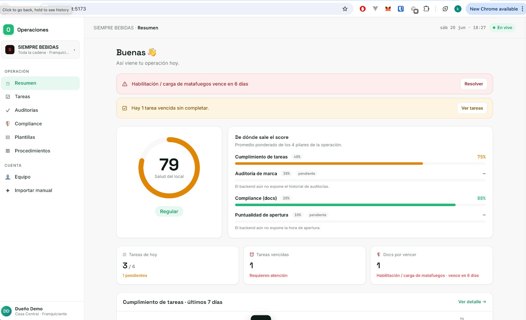Open the MetaMask fox extension
Image resolution: width=526 pixels, height=320 pixels.
point(388,9)
